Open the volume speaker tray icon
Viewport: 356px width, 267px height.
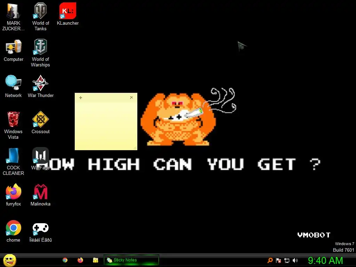(295, 260)
